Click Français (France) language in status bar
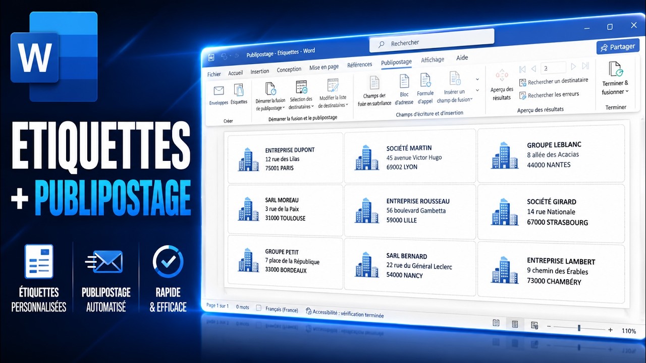Image resolution: width=646 pixels, height=363 pixels. click(x=282, y=310)
